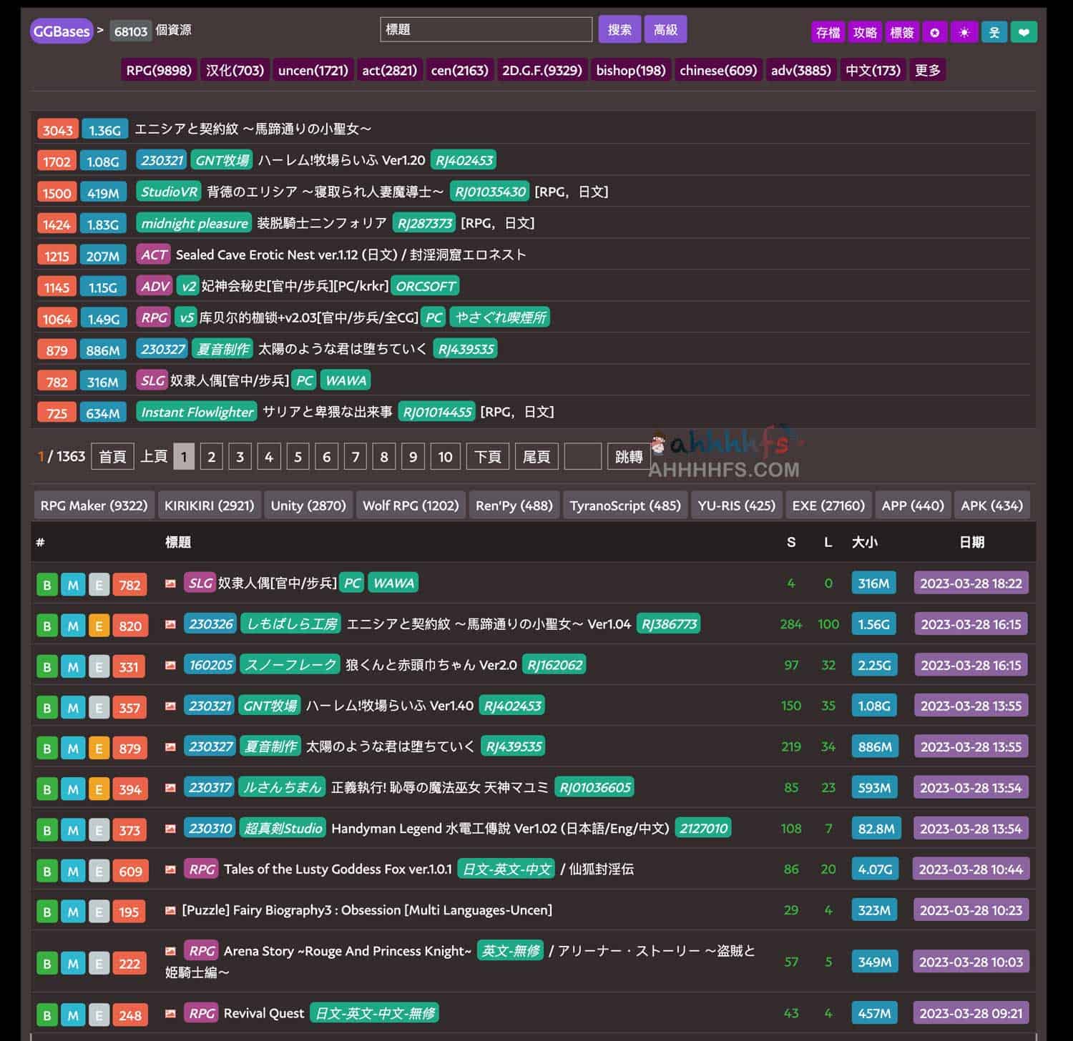Focus the 標題 title search field
This screenshot has width=1073, height=1041.
pyautogui.click(x=486, y=29)
